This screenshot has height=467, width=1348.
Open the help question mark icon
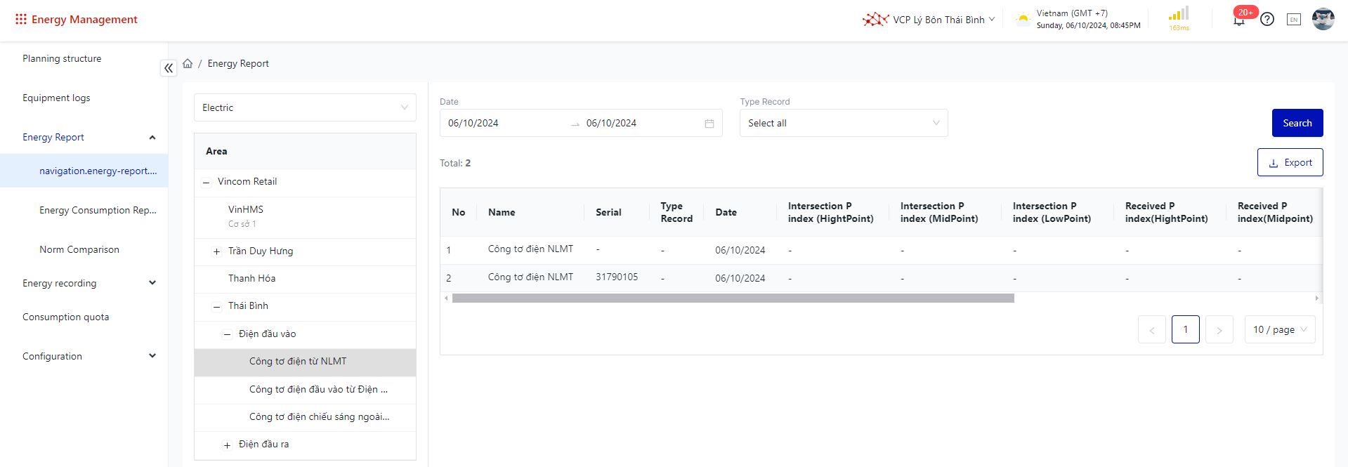click(x=1267, y=20)
